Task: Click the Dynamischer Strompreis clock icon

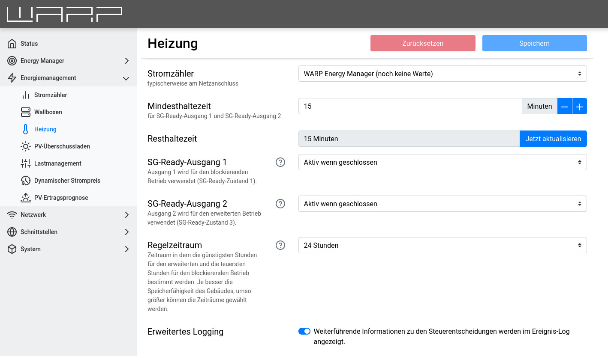Action: tap(26, 181)
